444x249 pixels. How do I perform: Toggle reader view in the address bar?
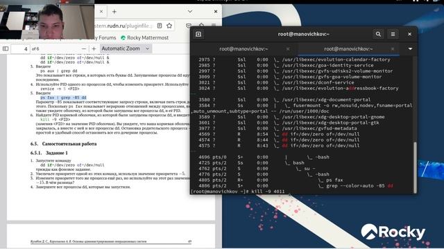click(x=160, y=26)
